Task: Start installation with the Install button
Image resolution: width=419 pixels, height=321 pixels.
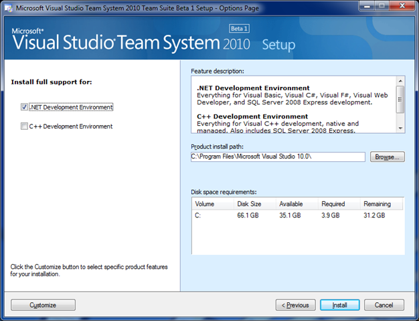Action: pyautogui.click(x=340, y=305)
